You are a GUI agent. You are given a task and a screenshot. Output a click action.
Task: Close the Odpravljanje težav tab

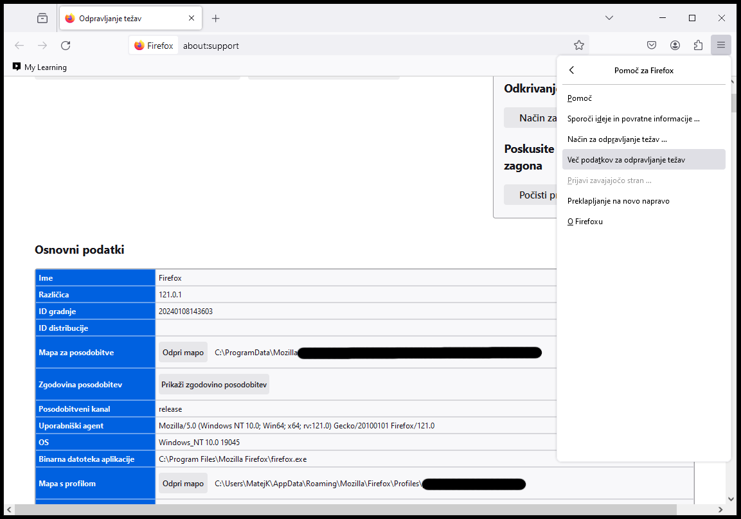point(192,19)
